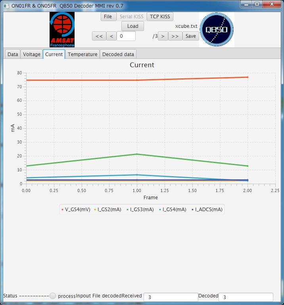The width and height of the screenshot is (284, 305).
Task: Jump to first frame with << button
Action: pos(99,36)
